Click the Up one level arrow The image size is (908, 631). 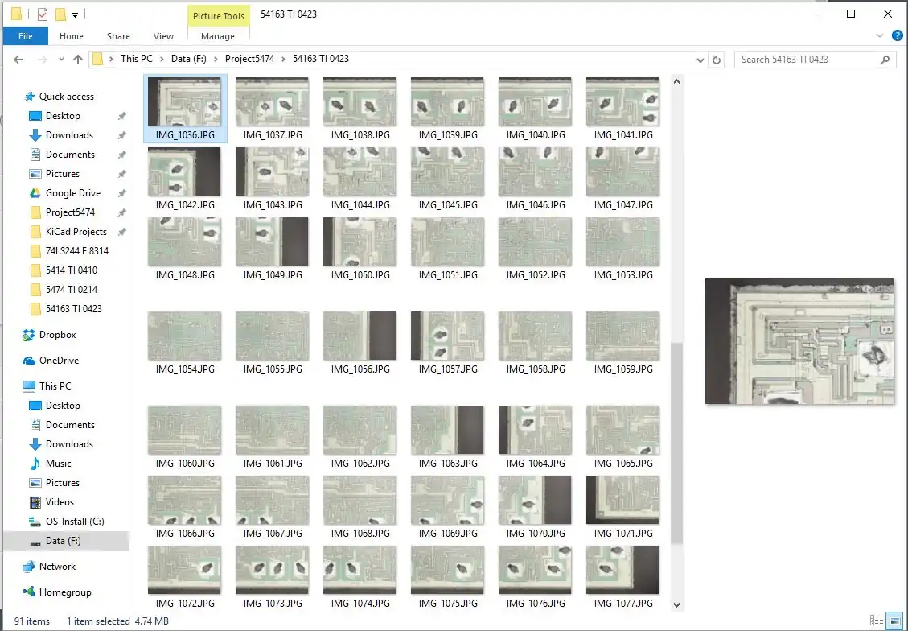pyautogui.click(x=78, y=60)
